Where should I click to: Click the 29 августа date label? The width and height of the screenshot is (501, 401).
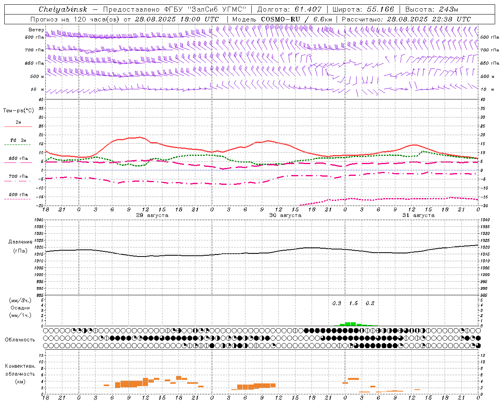pos(152,215)
